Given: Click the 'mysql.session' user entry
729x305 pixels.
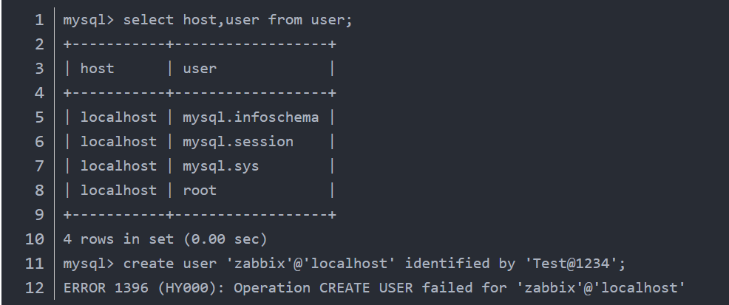Looking at the screenshot, I should coord(238,141).
